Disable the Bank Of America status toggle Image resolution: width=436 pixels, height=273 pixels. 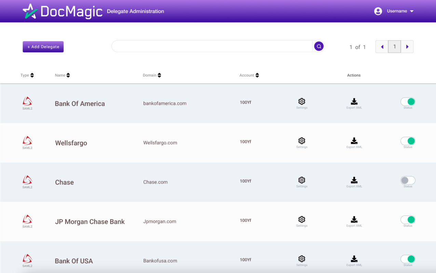click(x=408, y=102)
